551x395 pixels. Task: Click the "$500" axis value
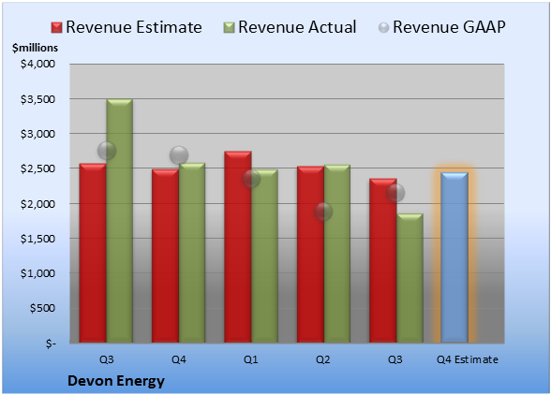coord(42,308)
